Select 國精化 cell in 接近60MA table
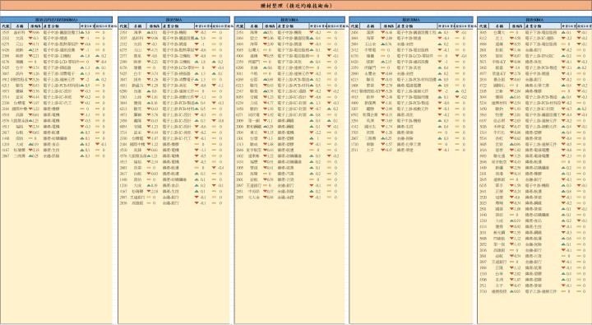Screen dimensions: 592x325 click(499, 86)
